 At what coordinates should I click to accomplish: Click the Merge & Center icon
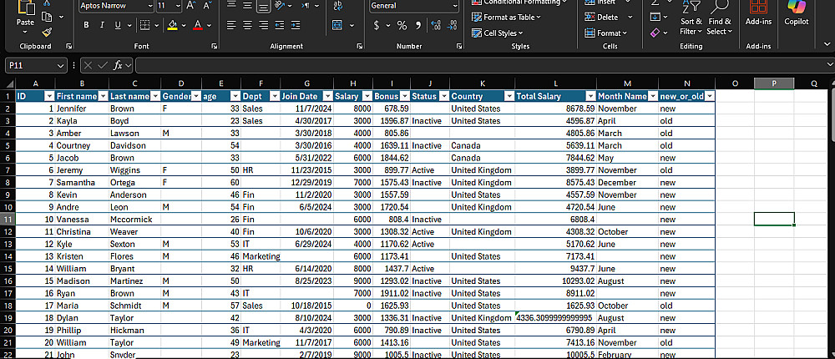pos(337,26)
